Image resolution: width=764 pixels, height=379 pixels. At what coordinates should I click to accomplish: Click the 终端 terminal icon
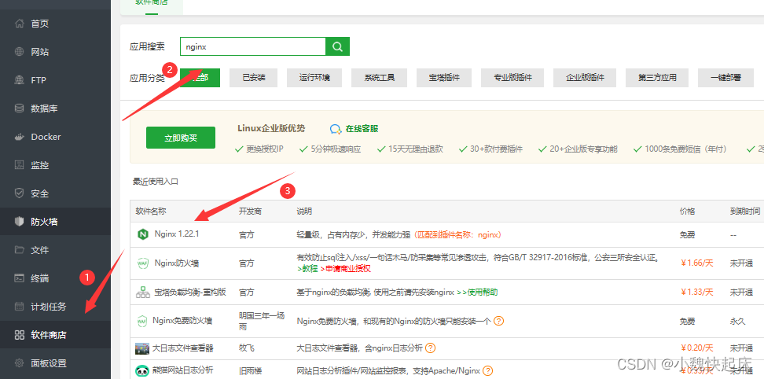point(20,278)
